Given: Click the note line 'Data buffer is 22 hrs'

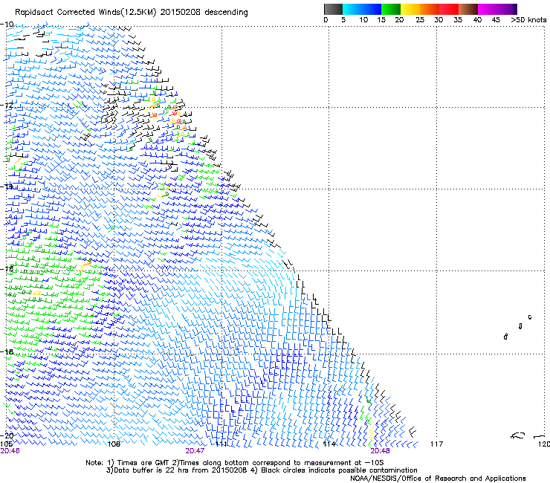Looking at the screenshot, I should click(262, 470).
